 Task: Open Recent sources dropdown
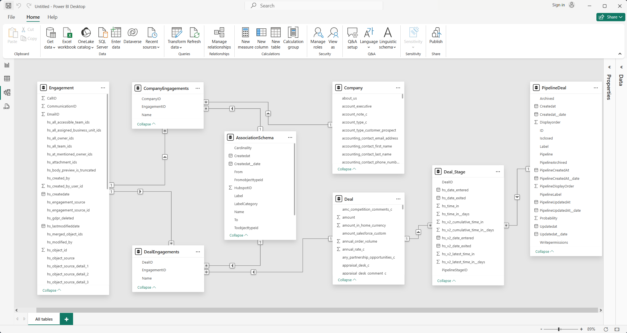pos(152,38)
